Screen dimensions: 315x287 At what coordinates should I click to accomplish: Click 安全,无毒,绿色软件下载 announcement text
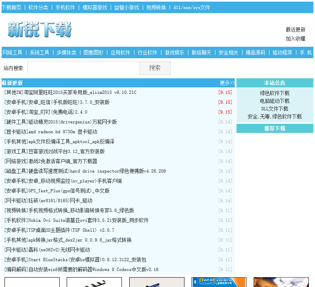point(274,117)
